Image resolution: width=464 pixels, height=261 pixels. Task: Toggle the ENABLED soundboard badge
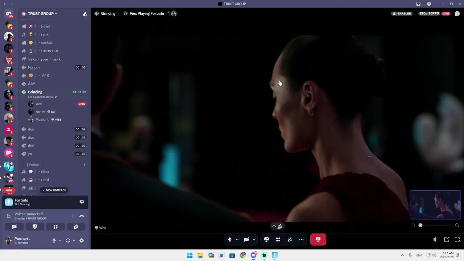click(x=402, y=13)
